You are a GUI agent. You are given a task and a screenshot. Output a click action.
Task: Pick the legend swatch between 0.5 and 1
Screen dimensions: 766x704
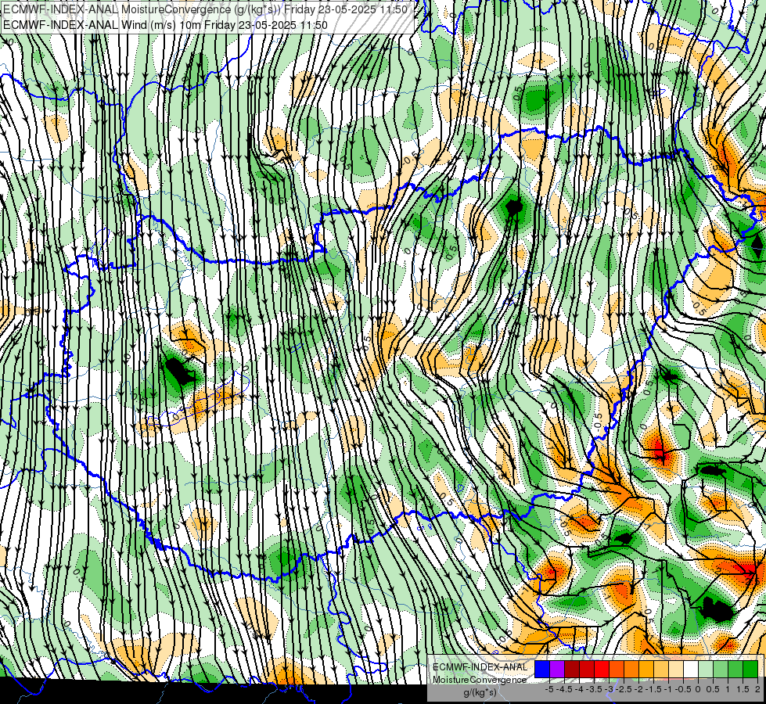tap(721, 670)
